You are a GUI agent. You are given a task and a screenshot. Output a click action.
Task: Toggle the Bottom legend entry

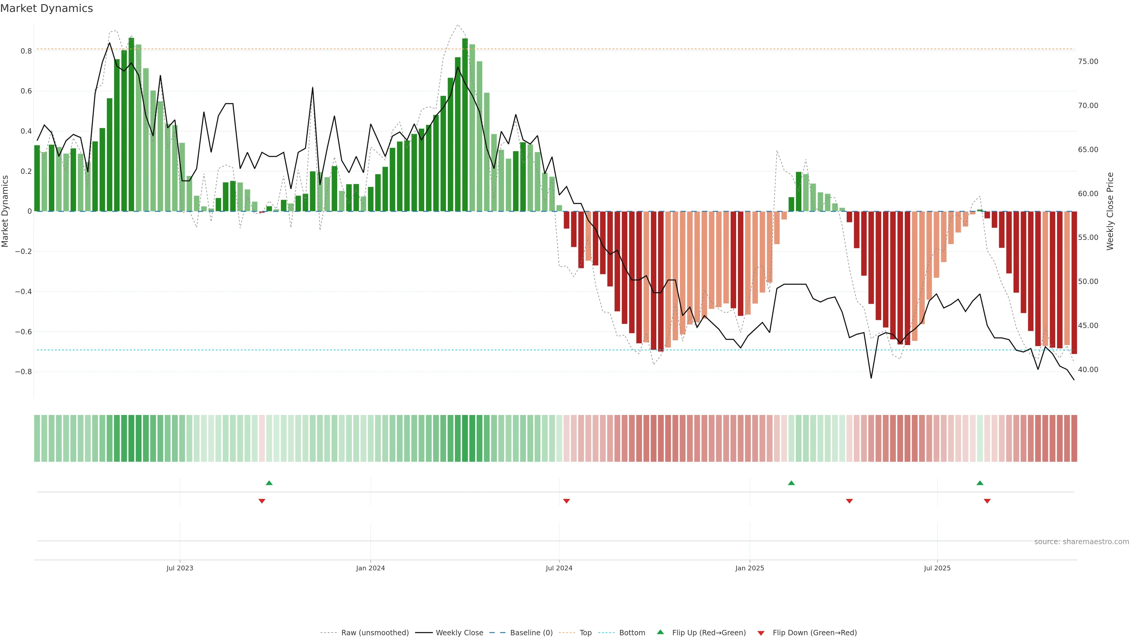pyautogui.click(x=632, y=633)
